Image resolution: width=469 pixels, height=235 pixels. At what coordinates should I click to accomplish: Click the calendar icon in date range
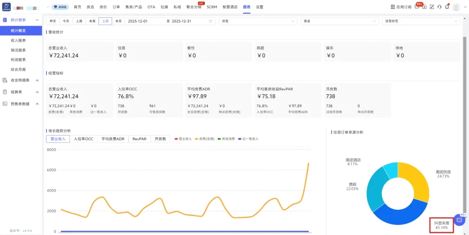[211, 21]
